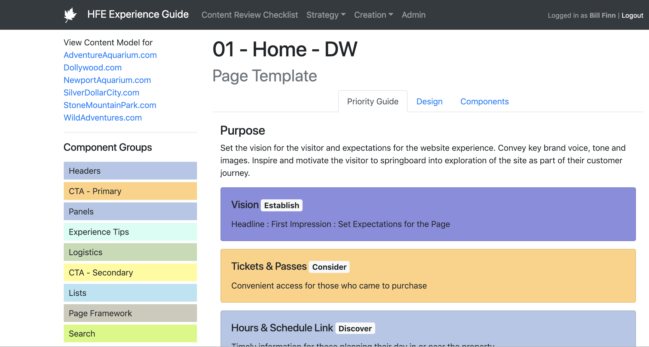Log out via the Logout link
The image size is (649, 347).
[x=632, y=15]
